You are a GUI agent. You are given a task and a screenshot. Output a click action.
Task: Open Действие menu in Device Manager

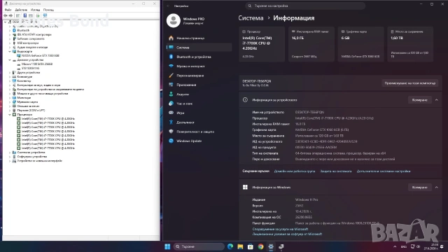pos(21,10)
